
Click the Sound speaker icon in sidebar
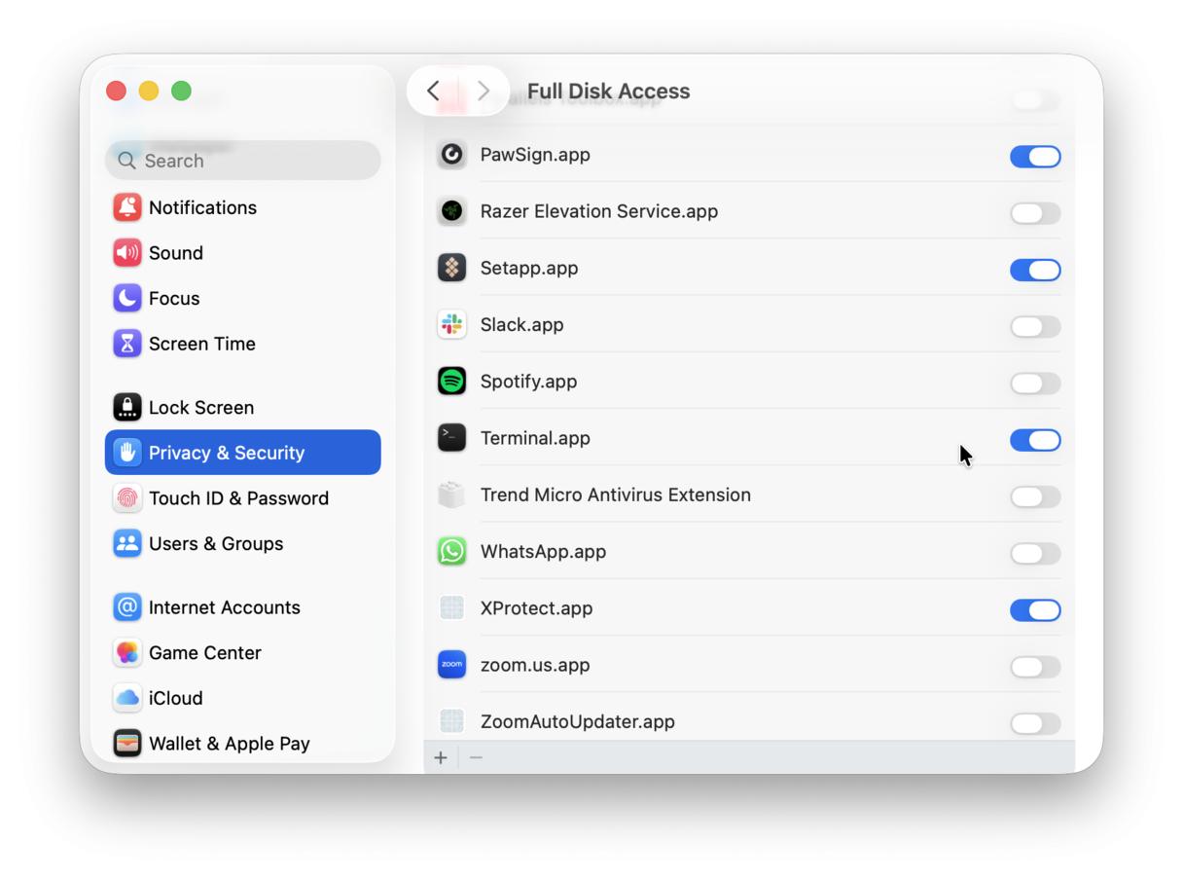(126, 253)
